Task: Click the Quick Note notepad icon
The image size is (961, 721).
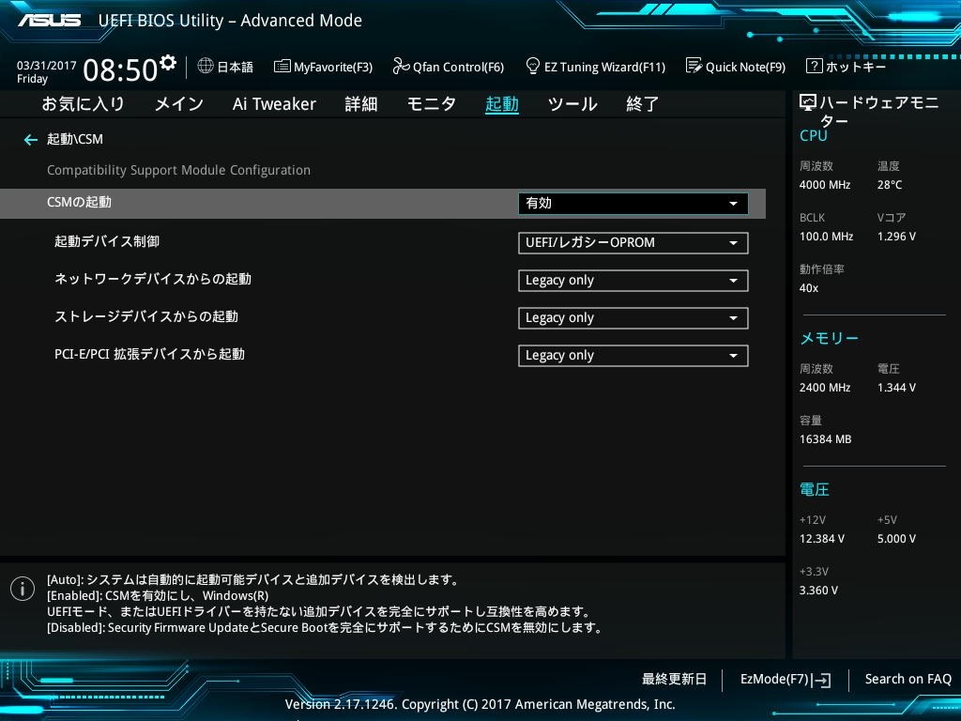Action: (x=694, y=66)
